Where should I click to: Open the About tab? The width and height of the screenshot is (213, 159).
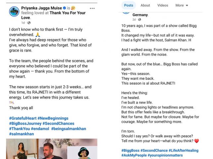(x=145, y=5)
